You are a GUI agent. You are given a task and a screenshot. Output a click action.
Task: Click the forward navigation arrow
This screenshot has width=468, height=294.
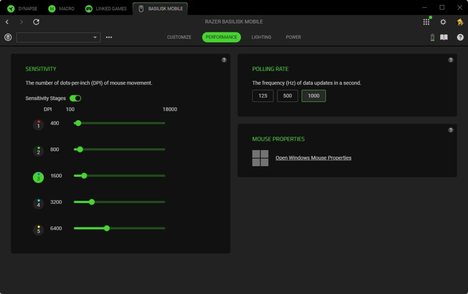[x=21, y=22]
